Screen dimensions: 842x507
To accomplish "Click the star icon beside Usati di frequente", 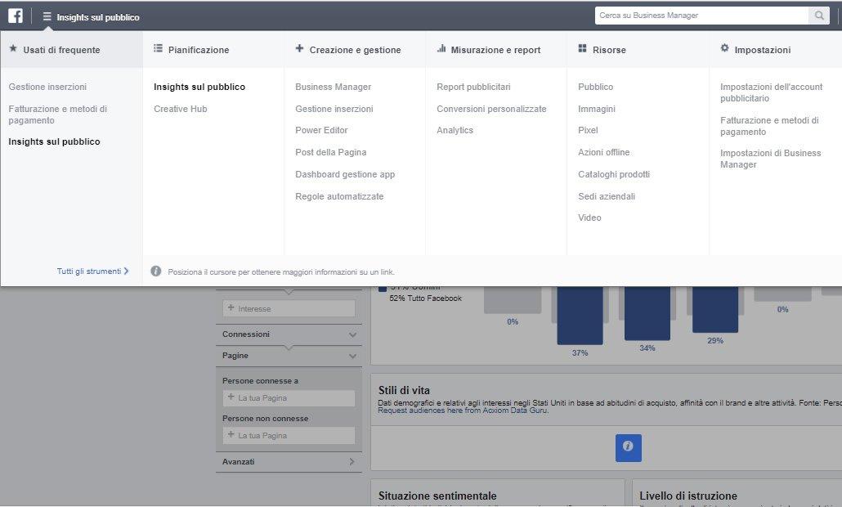I will coord(13,49).
